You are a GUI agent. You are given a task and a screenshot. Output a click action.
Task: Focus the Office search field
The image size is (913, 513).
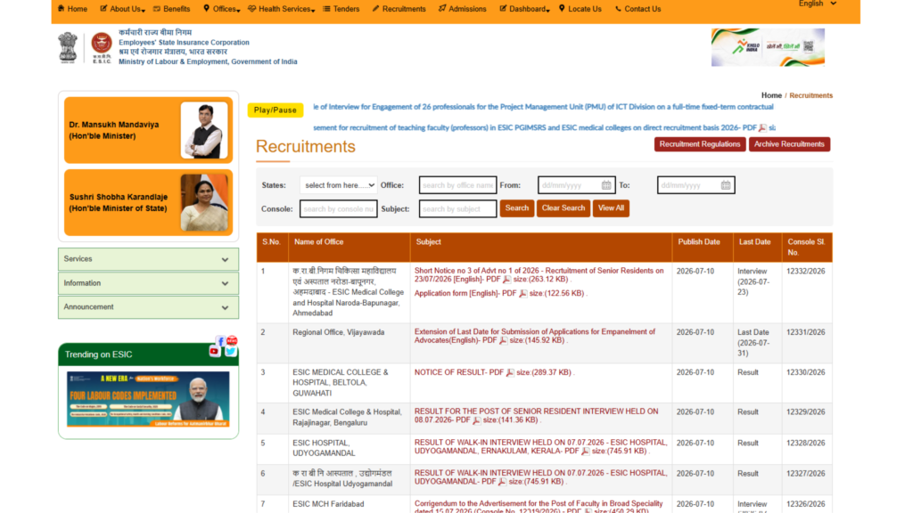[457, 185]
